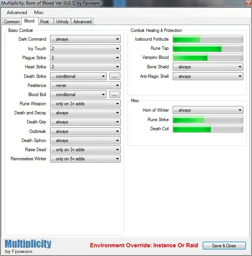Open the Dark Command dropdown
The width and height of the screenshot is (252, 256).
(85, 39)
